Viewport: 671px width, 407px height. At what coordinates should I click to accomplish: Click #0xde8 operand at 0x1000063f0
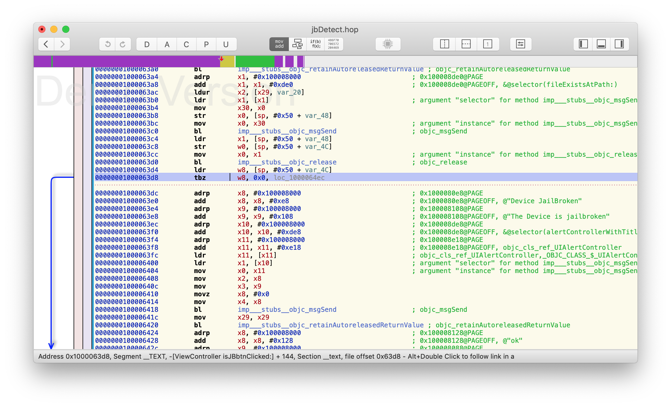289,232
